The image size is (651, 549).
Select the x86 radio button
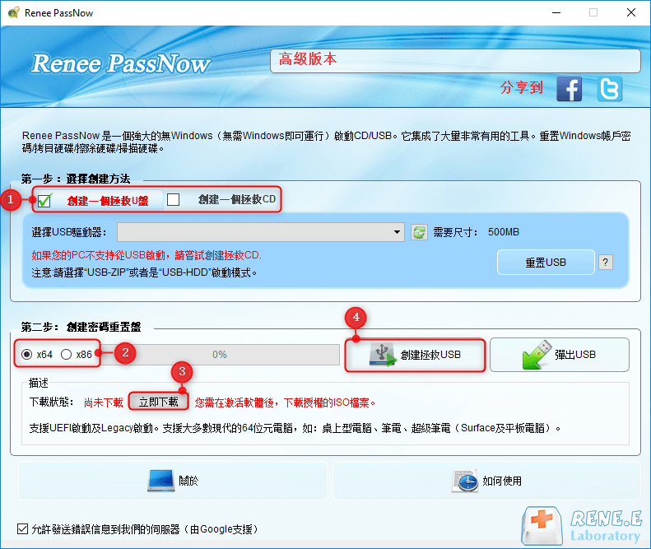click(x=66, y=354)
